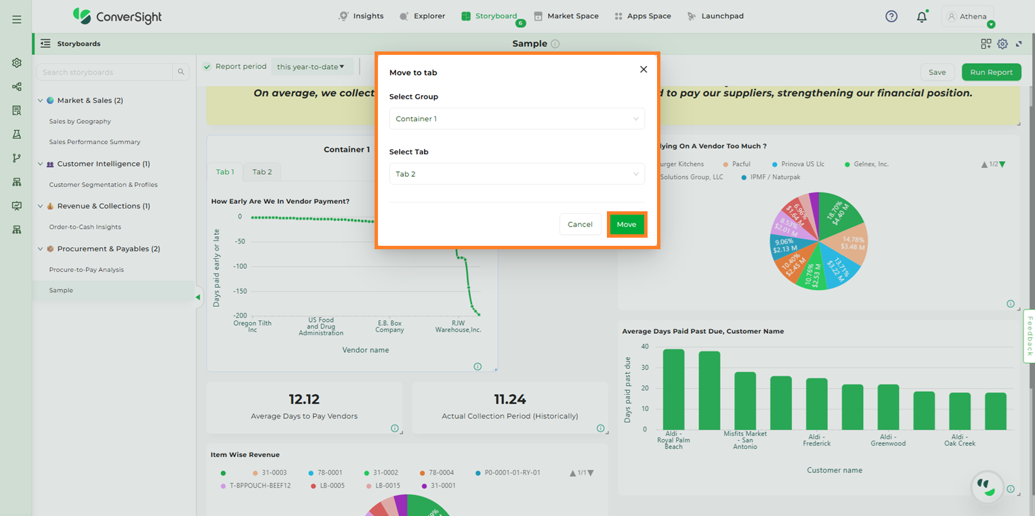This screenshot has width=1035, height=516.
Task: Open the Select Group dropdown
Action: (x=517, y=119)
